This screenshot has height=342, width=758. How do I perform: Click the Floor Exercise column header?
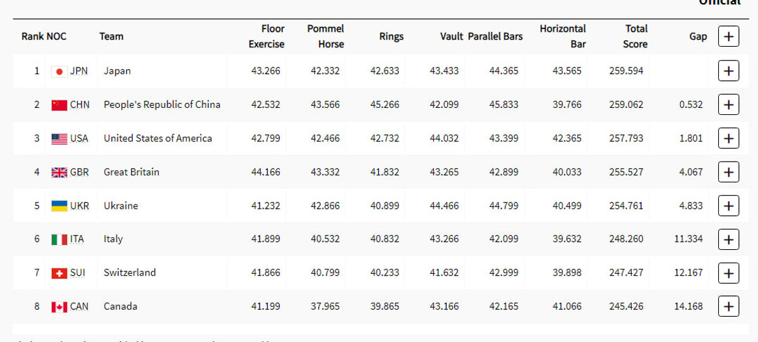pyautogui.click(x=267, y=37)
